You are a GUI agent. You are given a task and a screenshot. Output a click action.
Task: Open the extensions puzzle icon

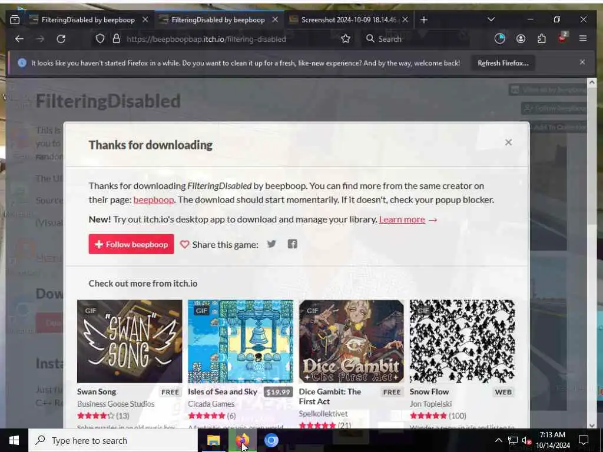coord(542,38)
